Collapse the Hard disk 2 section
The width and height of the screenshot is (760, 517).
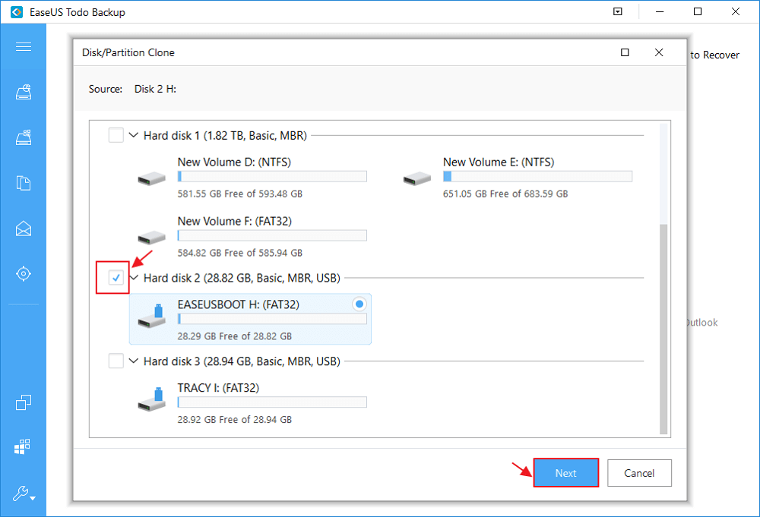pos(133,278)
